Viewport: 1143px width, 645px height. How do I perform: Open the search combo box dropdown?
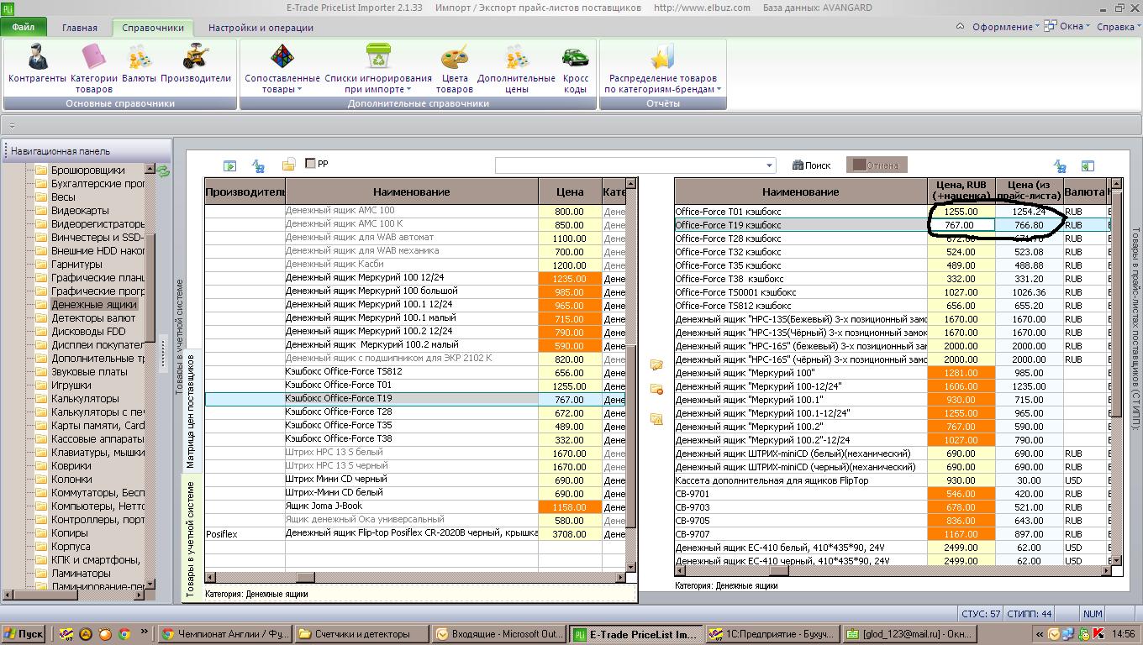tap(769, 165)
